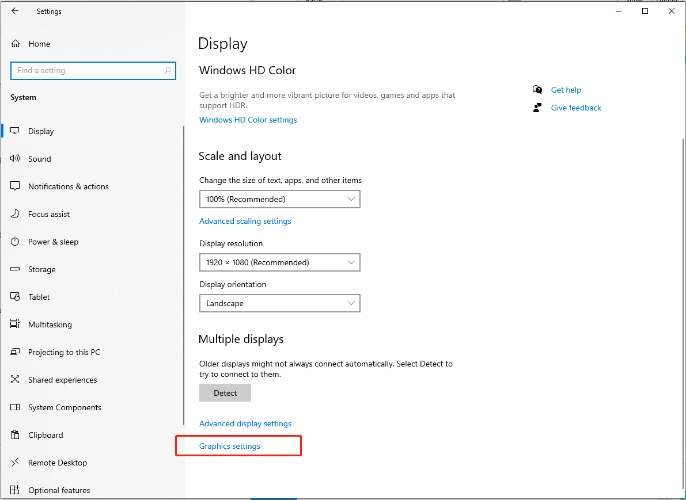The height and width of the screenshot is (500, 686).
Task: Click the Windows HD Color heading
Action: click(x=247, y=70)
